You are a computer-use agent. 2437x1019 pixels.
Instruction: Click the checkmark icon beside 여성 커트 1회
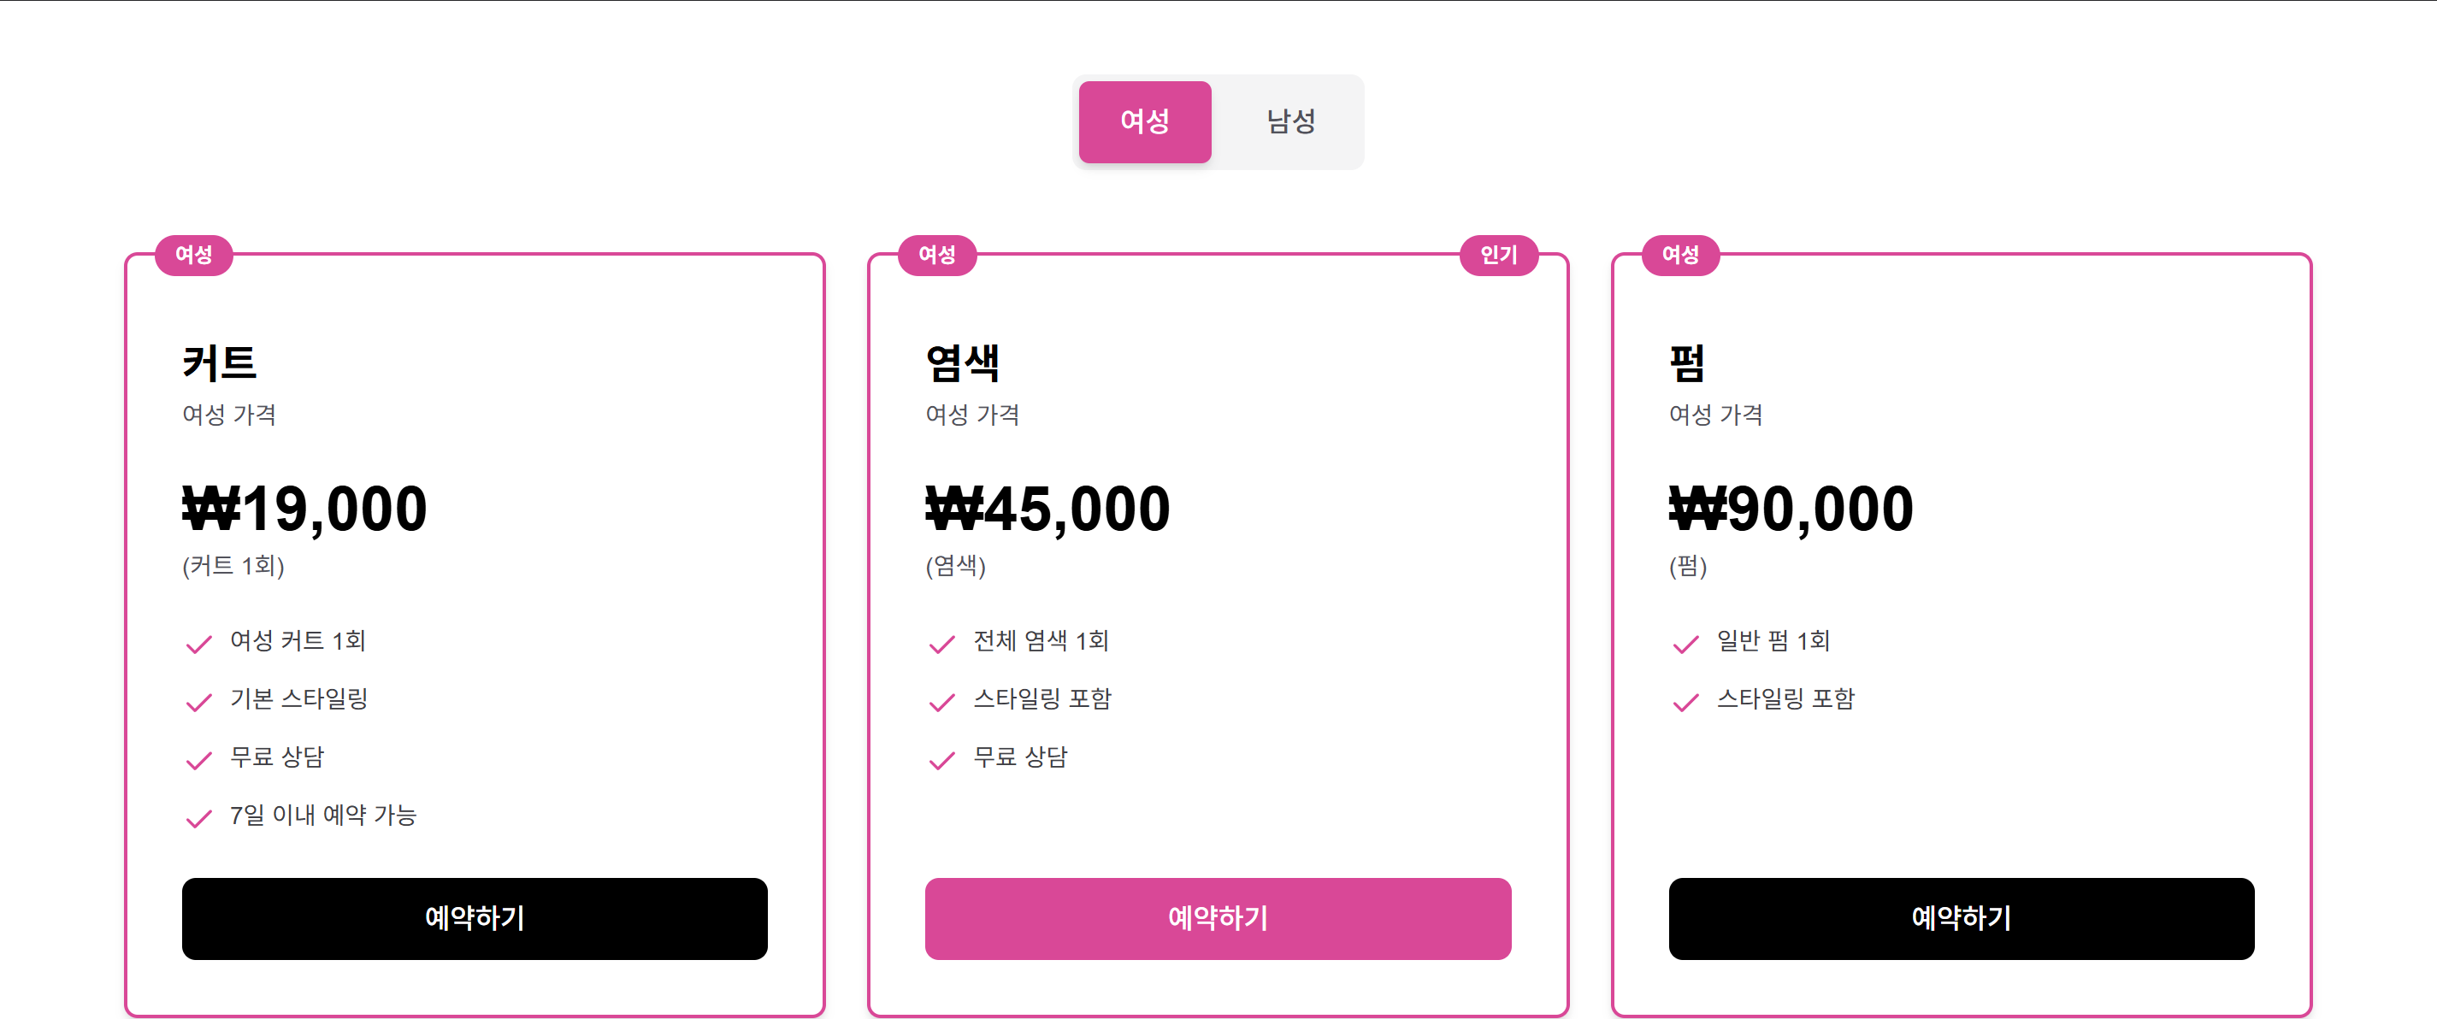[x=198, y=645]
